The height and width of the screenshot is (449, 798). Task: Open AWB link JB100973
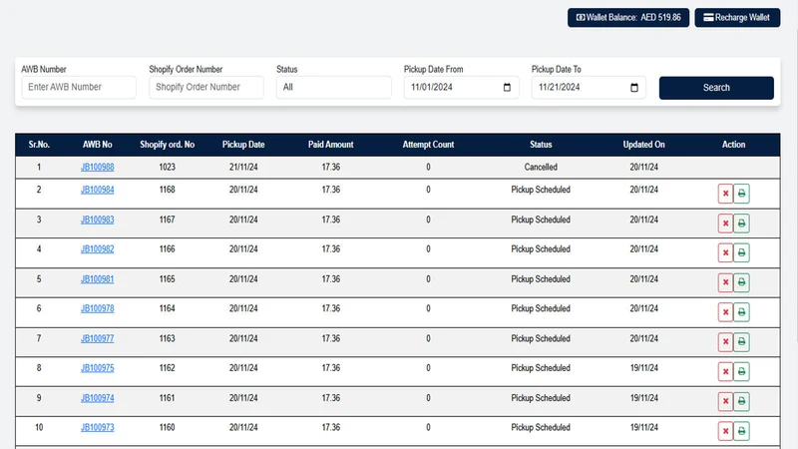97,428
